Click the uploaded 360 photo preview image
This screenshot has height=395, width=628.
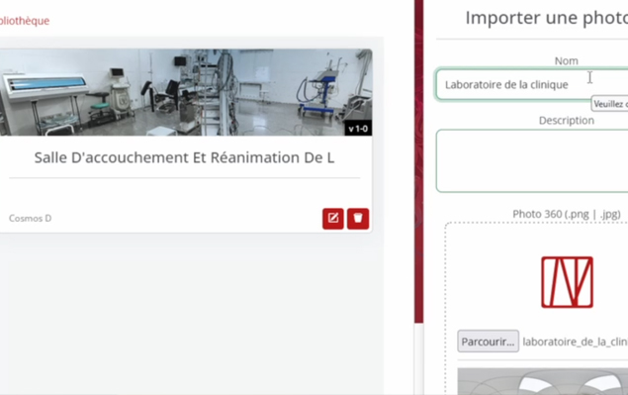click(x=543, y=381)
